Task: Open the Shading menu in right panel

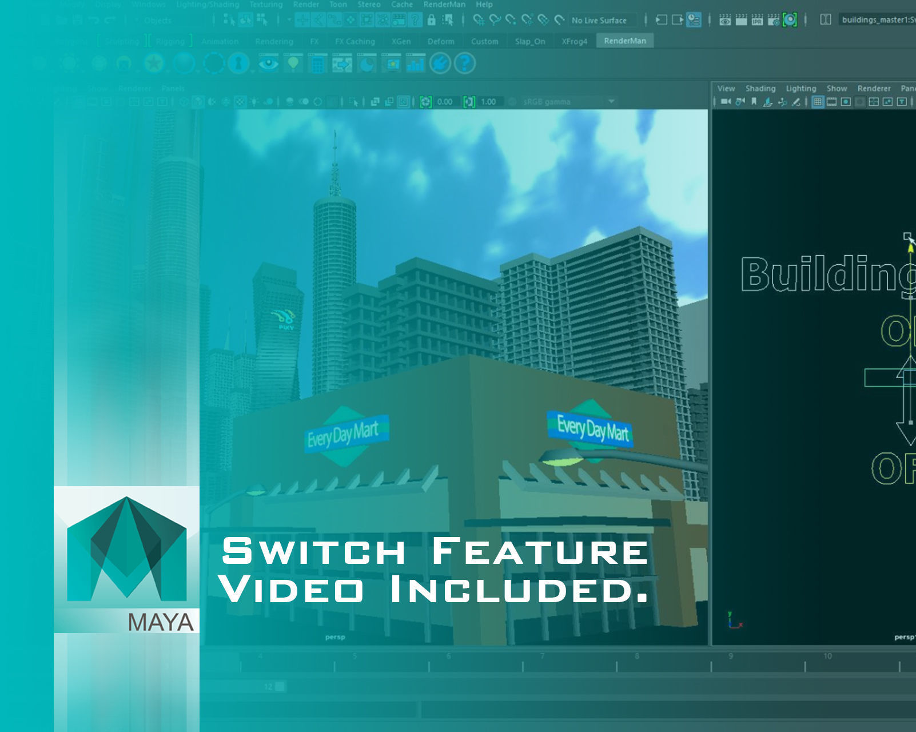Action: pyautogui.click(x=760, y=89)
